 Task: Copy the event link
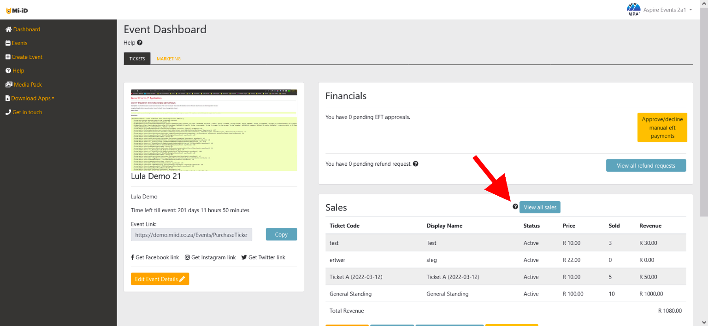click(x=281, y=234)
